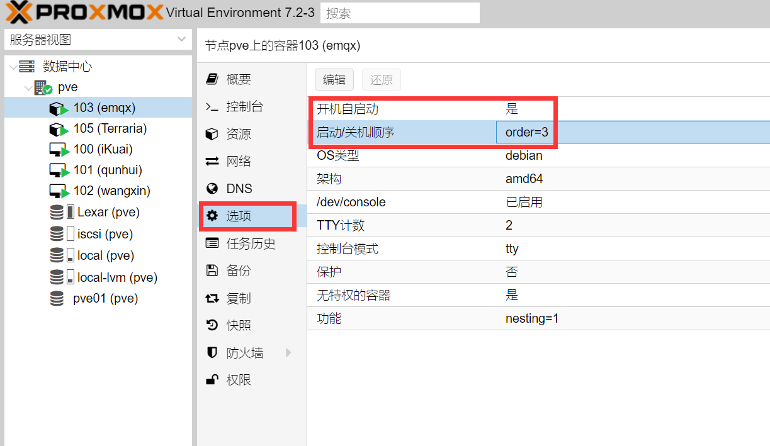
Task: Select the /dev/console option row
Action: point(539,202)
